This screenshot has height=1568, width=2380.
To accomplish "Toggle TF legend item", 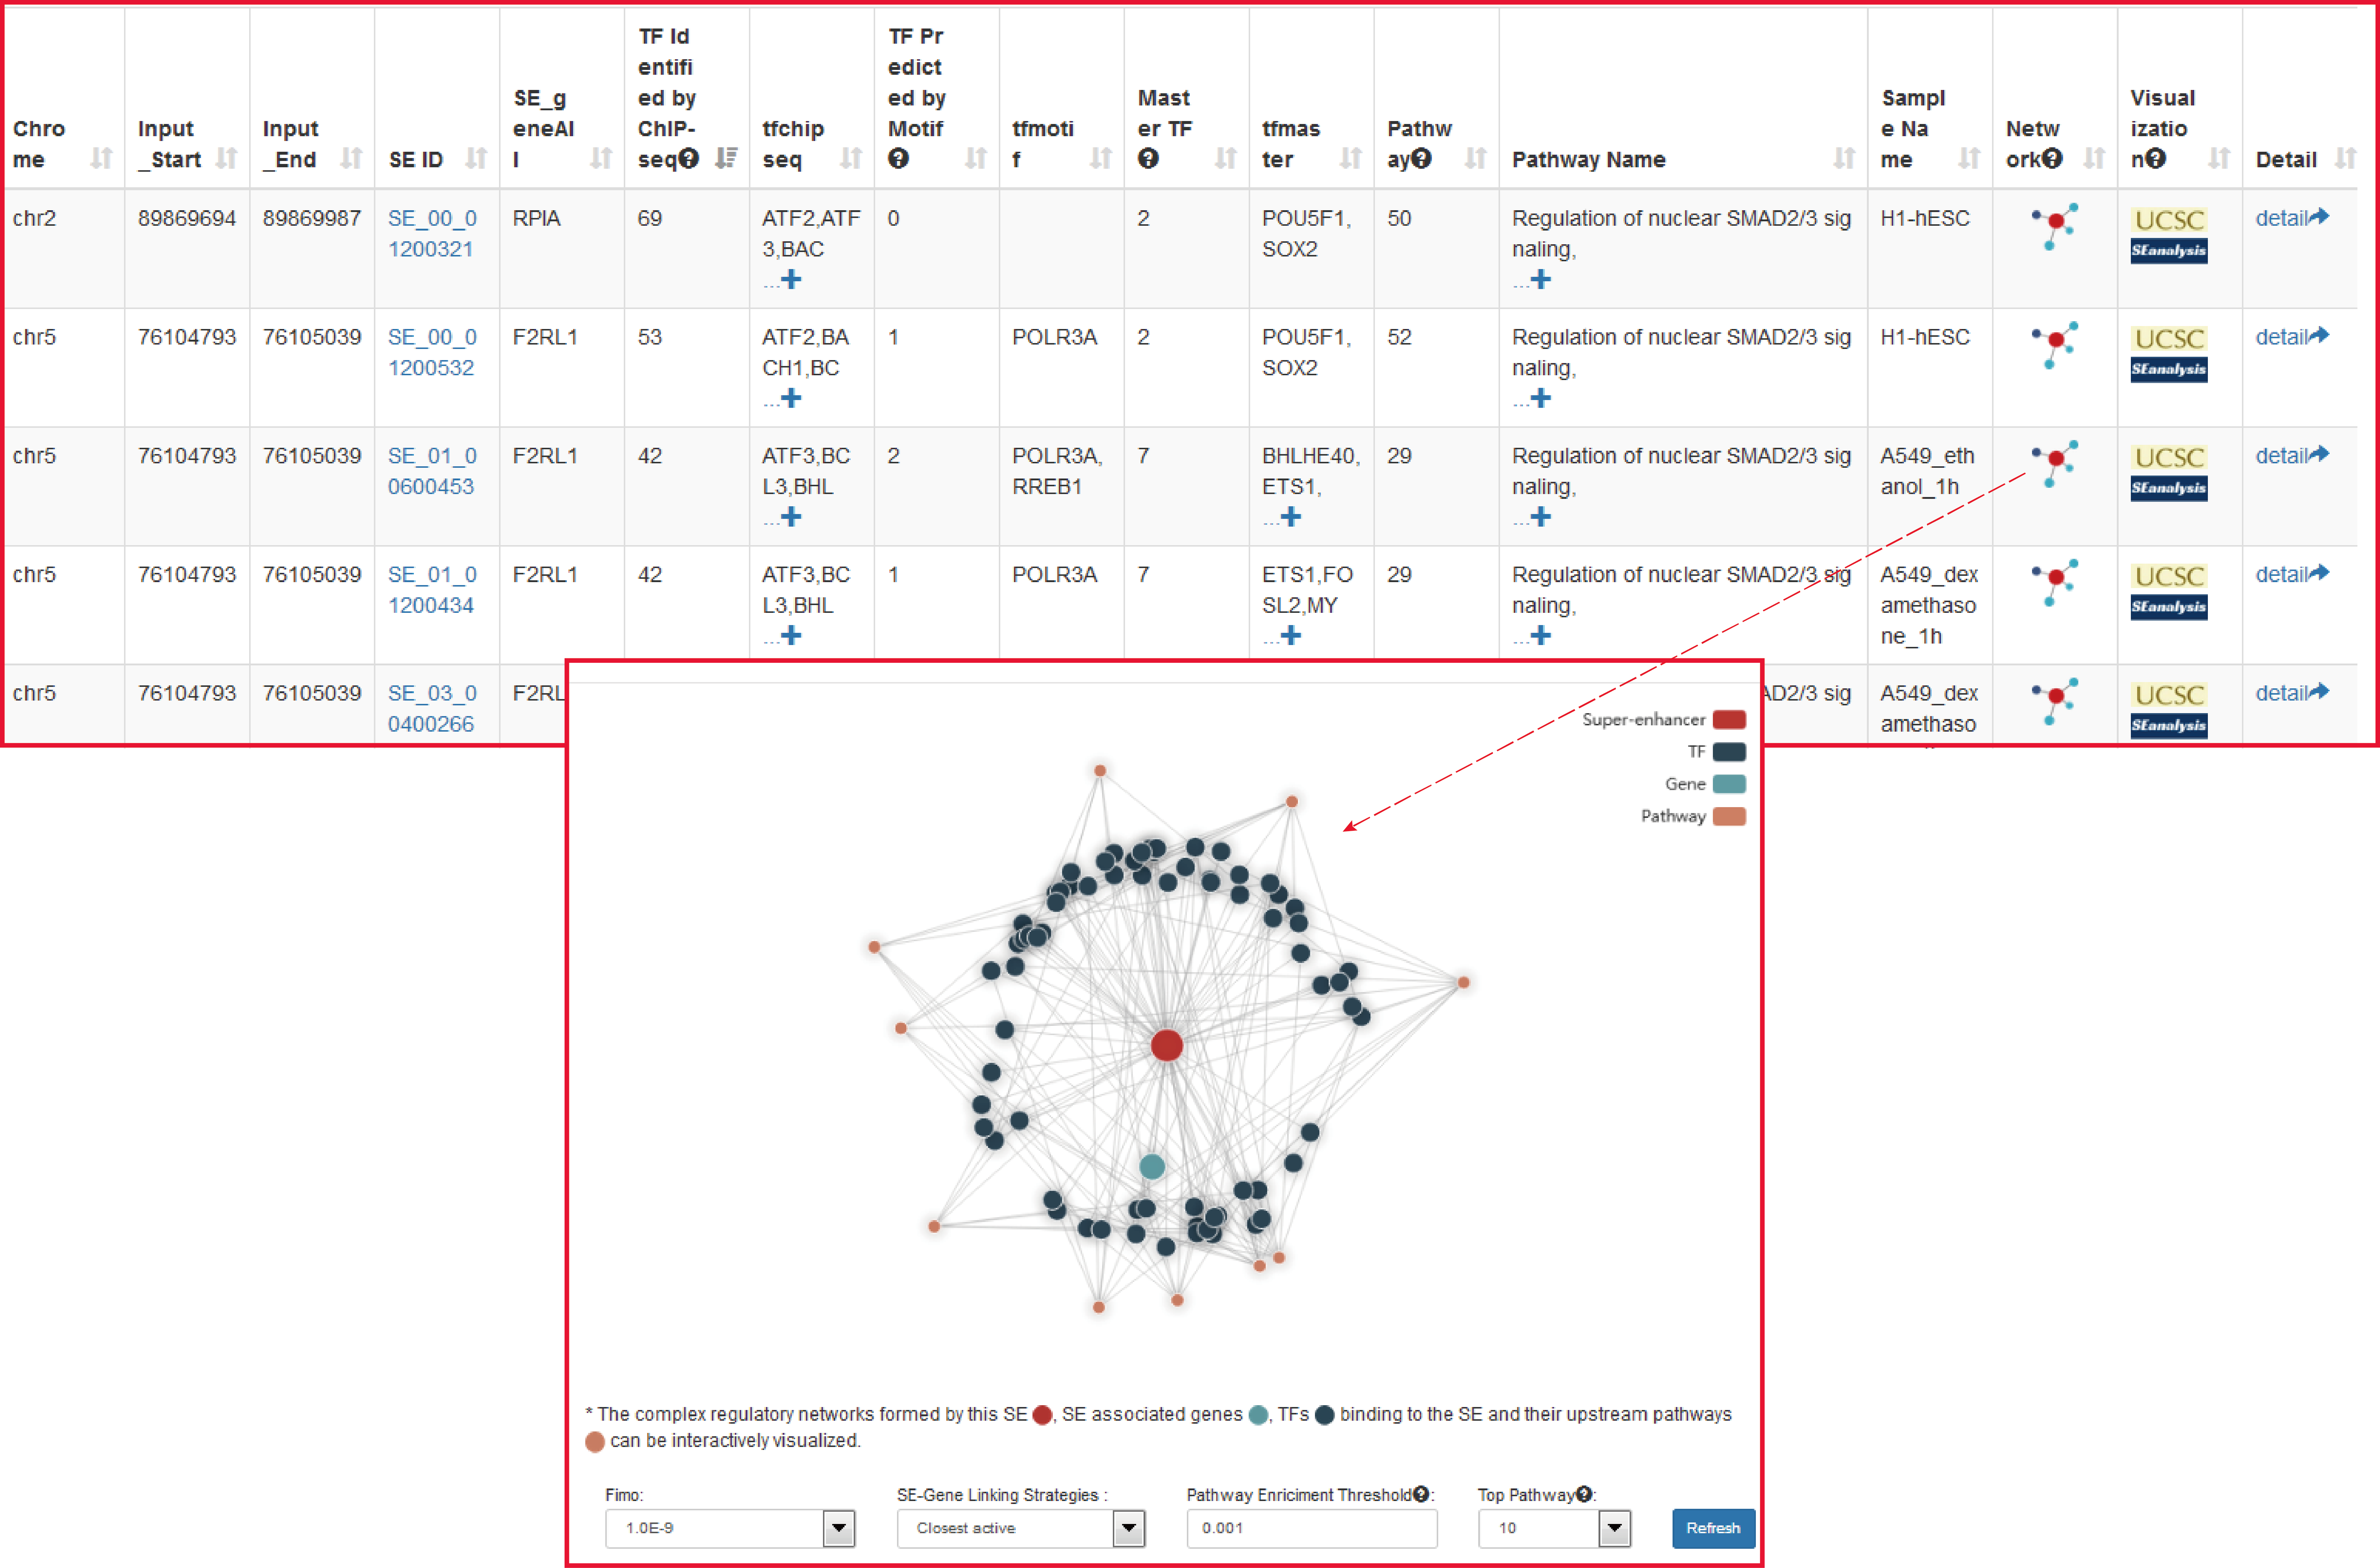I will click(x=1729, y=752).
